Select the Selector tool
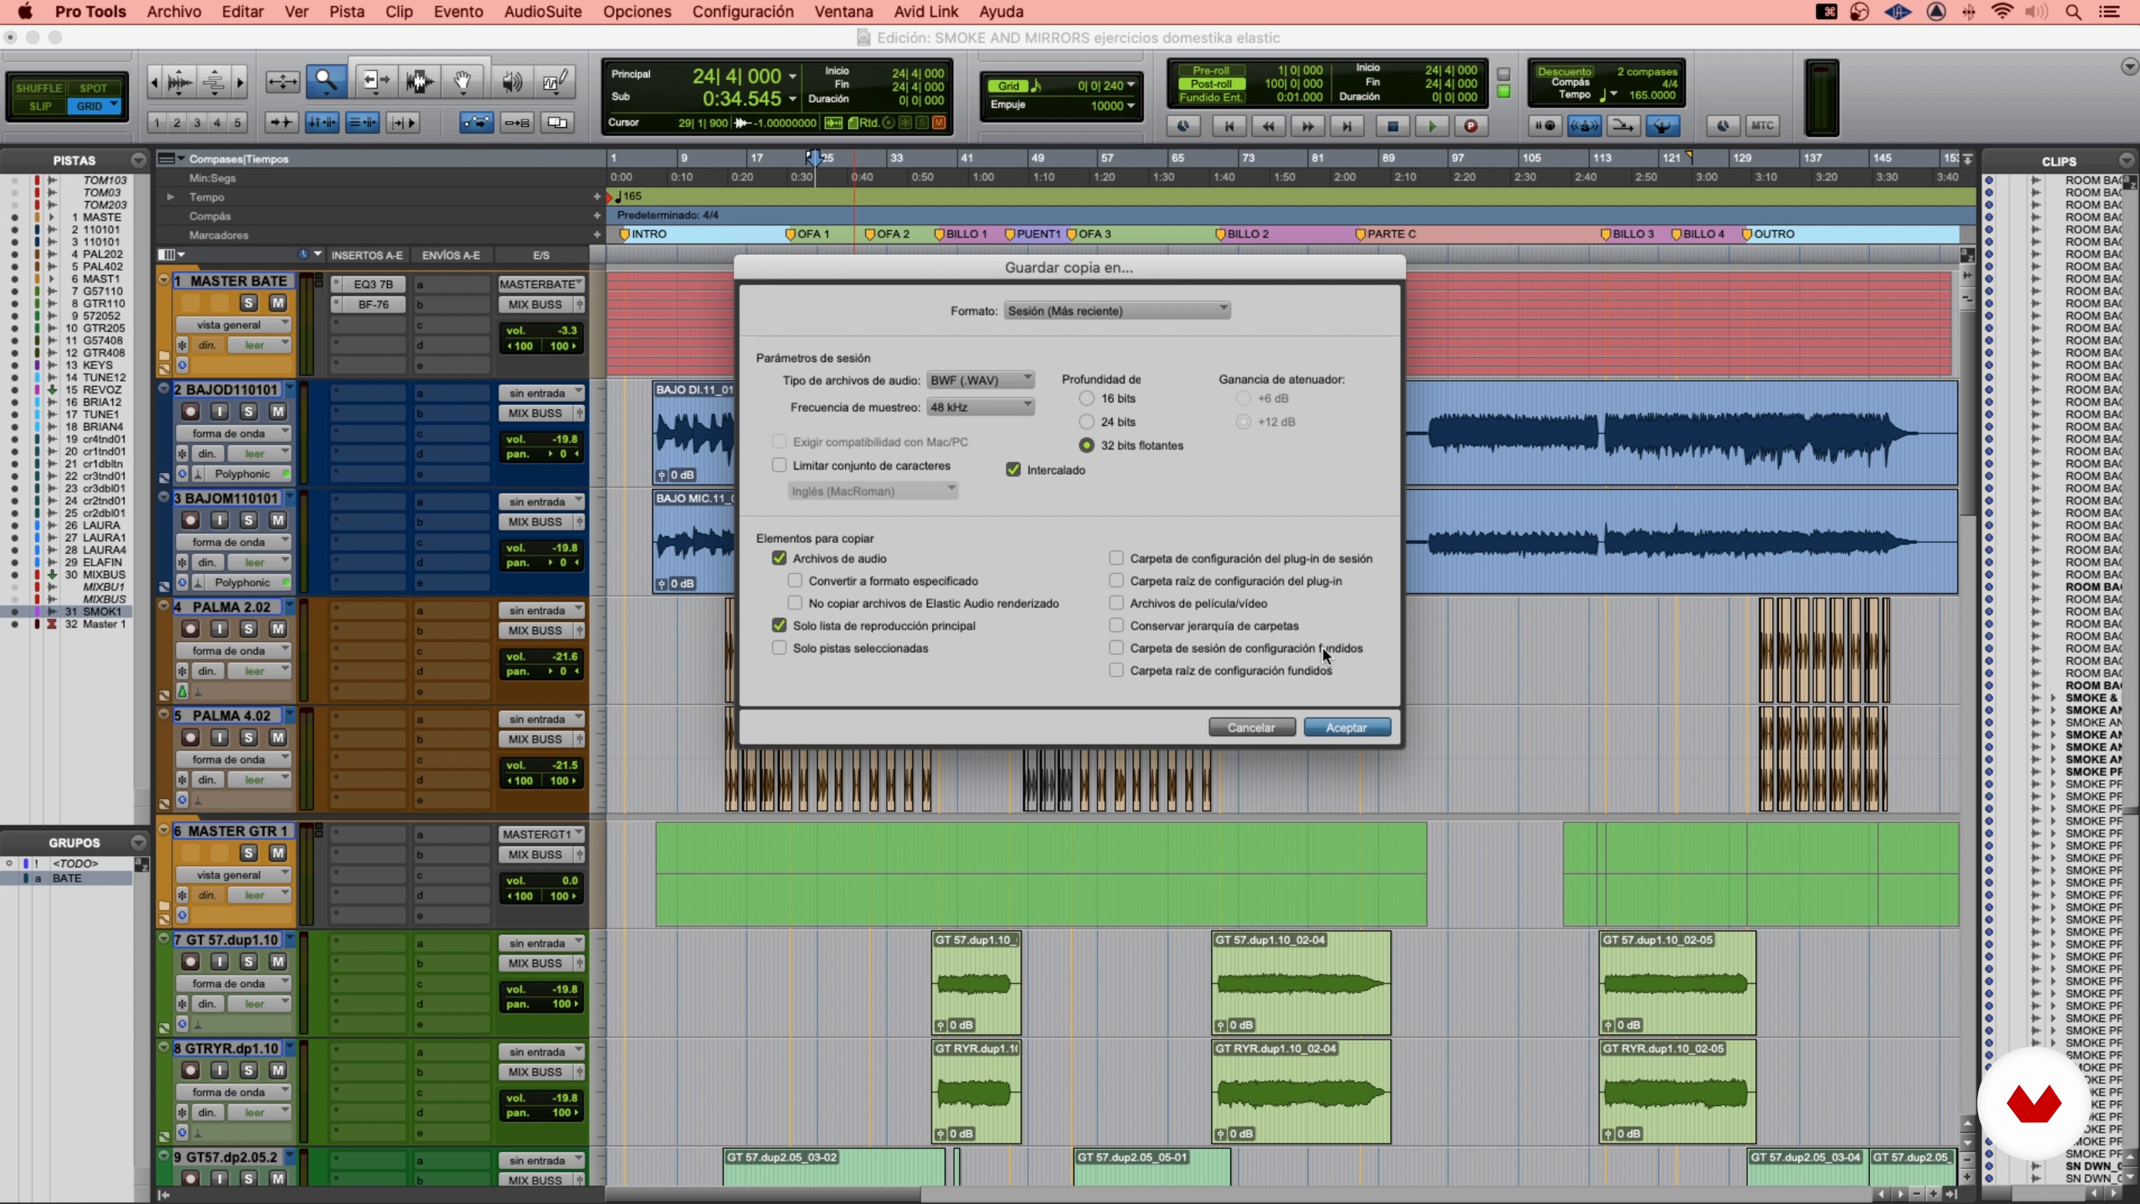 point(419,81)
